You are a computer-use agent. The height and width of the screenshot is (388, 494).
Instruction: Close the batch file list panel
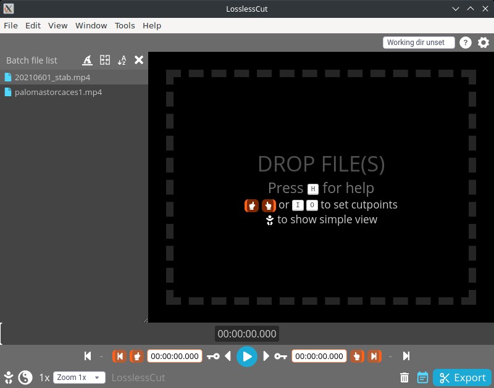139,60
